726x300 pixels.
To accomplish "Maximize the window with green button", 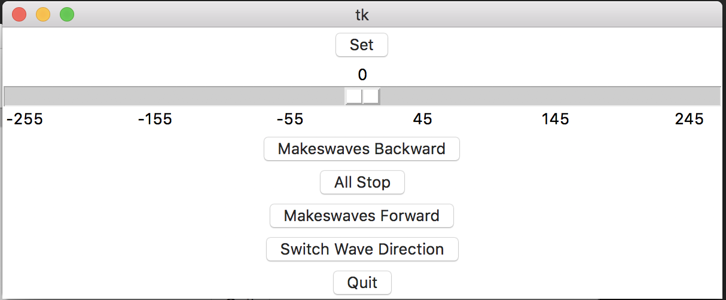I will coord(67,14).
